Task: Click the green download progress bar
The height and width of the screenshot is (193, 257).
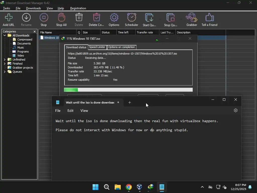Action: tap(71, 90)
